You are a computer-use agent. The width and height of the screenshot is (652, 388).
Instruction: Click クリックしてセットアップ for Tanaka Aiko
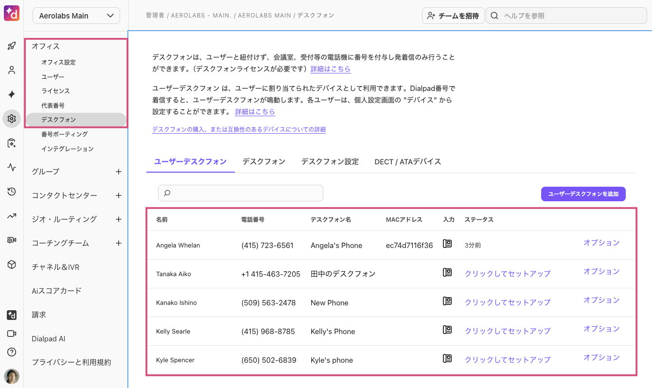coord(508,274)
